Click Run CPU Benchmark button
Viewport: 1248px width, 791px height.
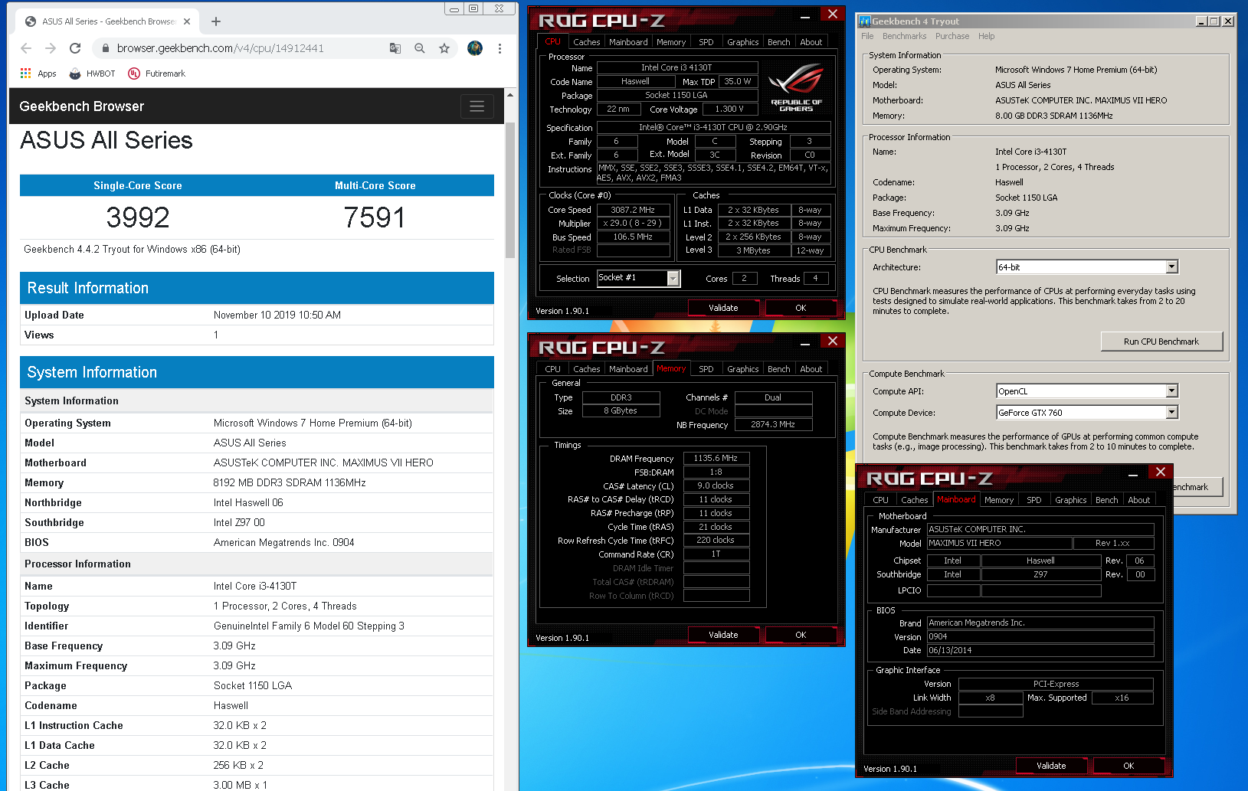tap(1161, 342)
